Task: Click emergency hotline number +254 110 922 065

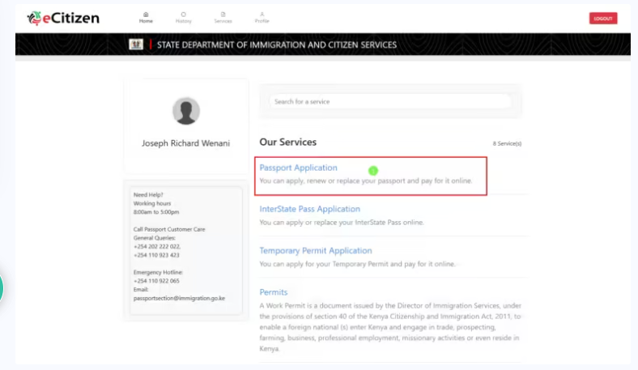Action: pyautogui.click(x=156, y=281)
